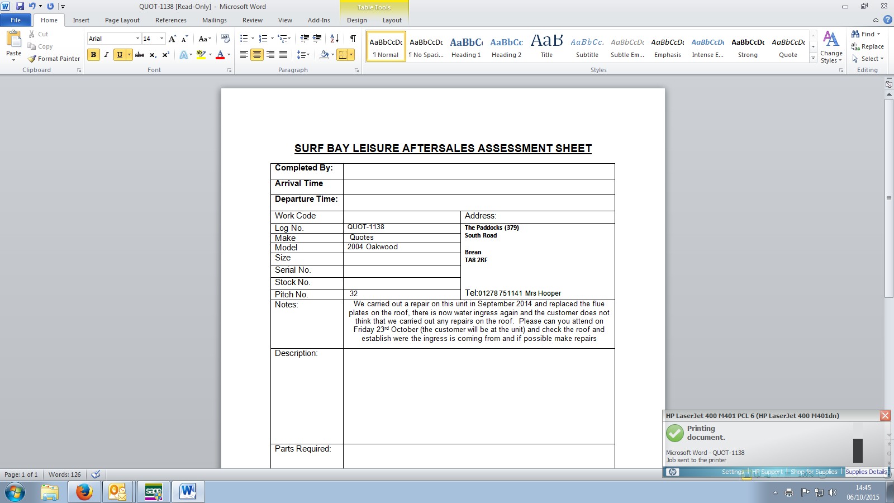Decrease the paragraph indent
Viewport: 894px width, 503px height.
pyautogui.click(x=305, y=39)
